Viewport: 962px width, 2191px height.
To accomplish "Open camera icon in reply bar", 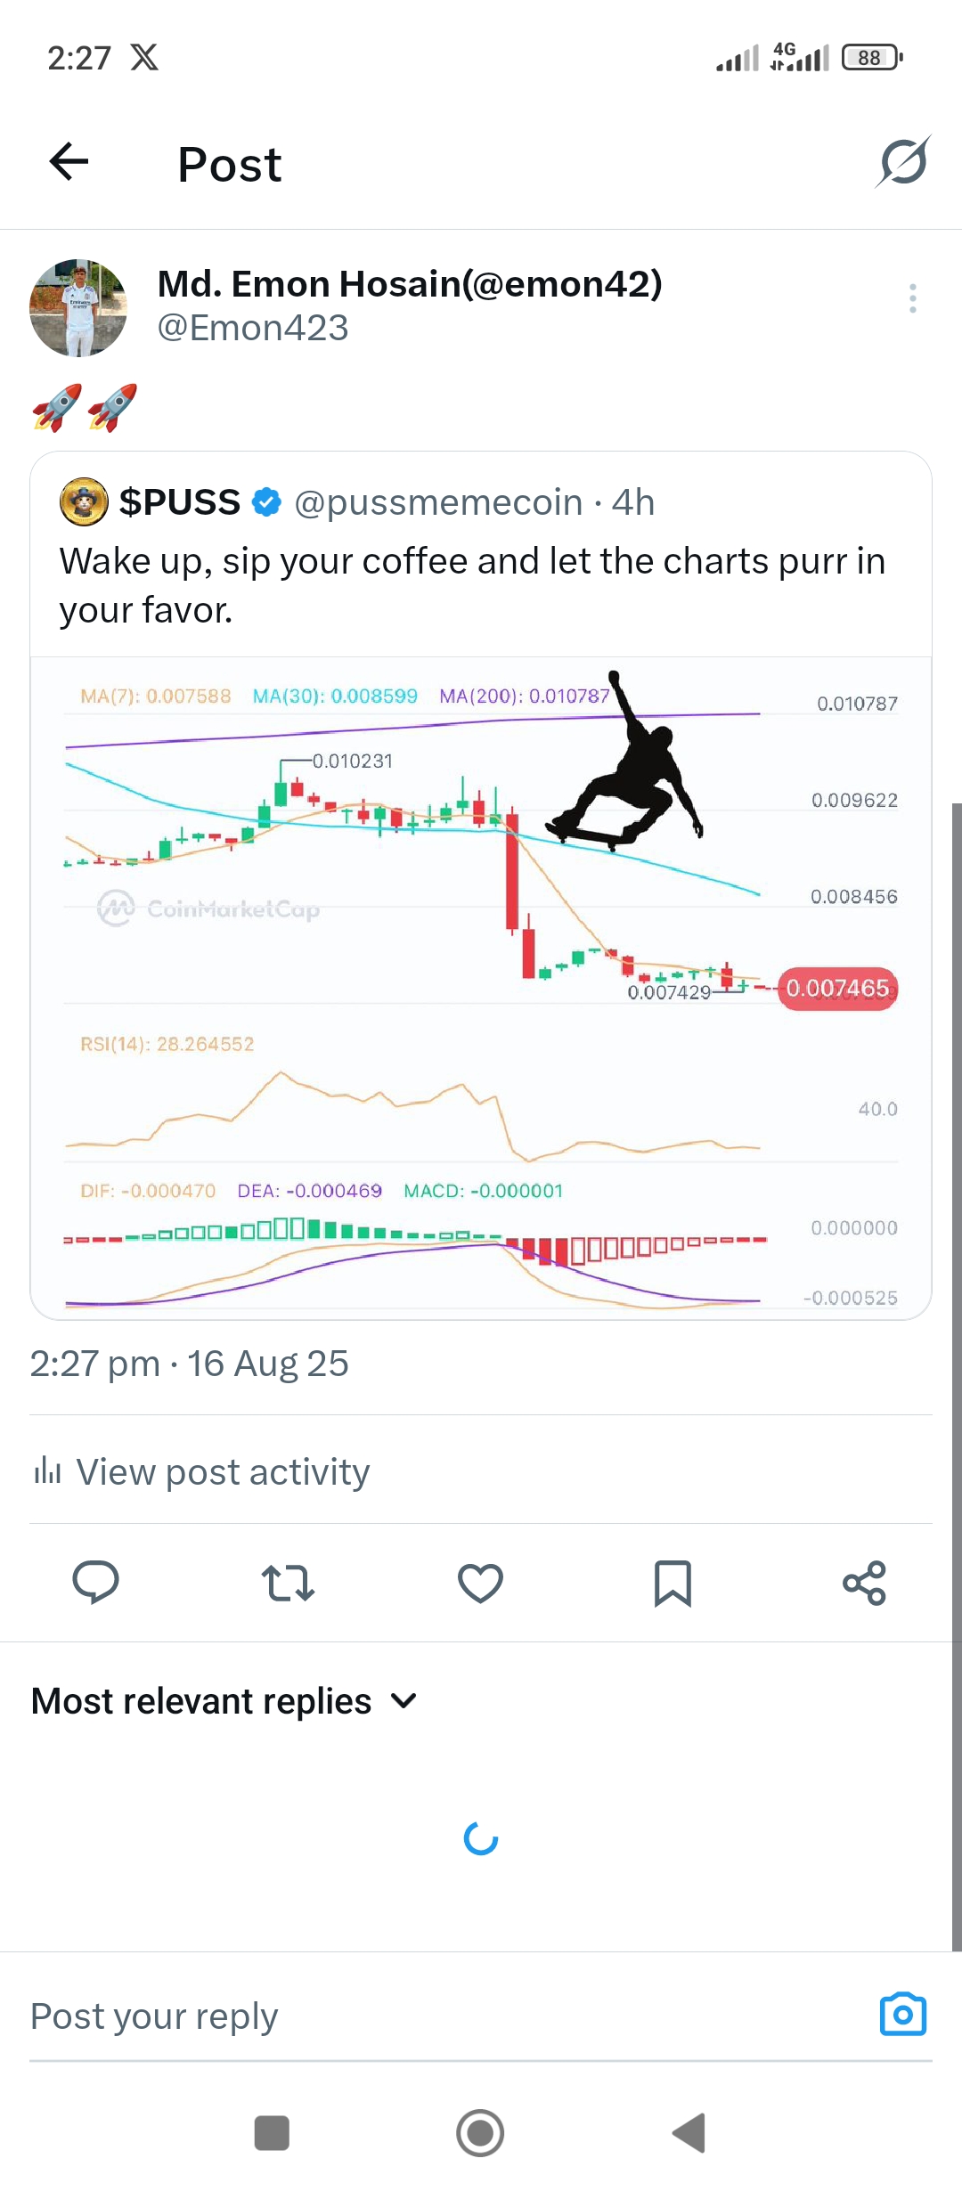I will (x=903, y=2015).
